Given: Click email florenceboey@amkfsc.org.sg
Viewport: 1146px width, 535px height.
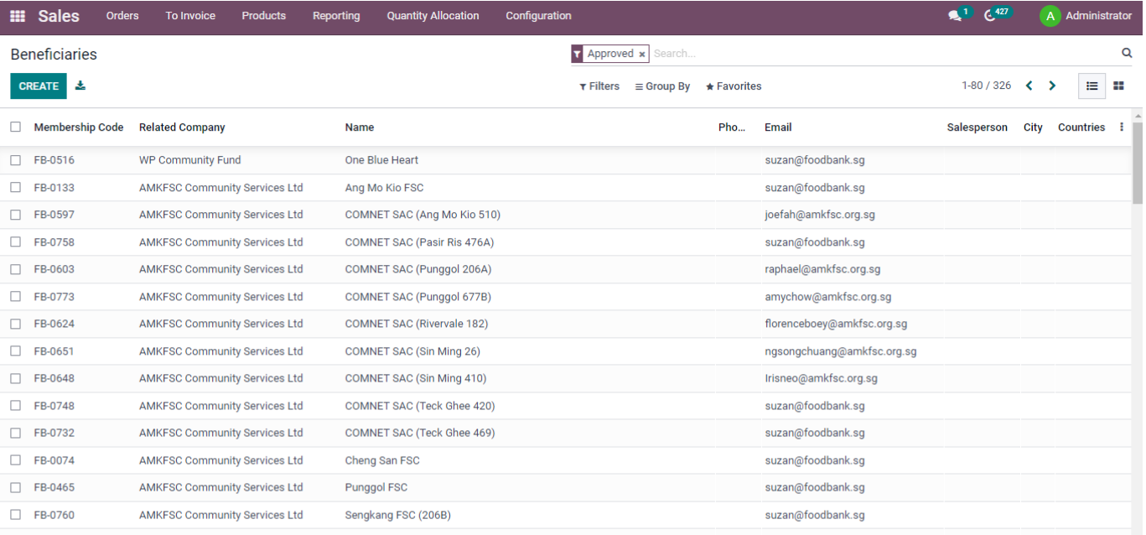Looking at the screenshot, I should click(x=836, y=324).
